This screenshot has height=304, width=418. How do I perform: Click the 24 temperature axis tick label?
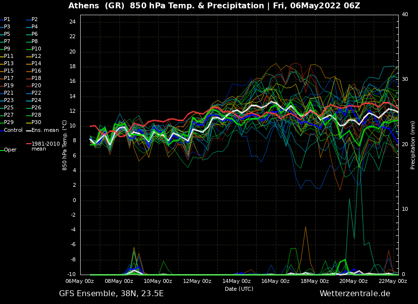coord(72,22)
